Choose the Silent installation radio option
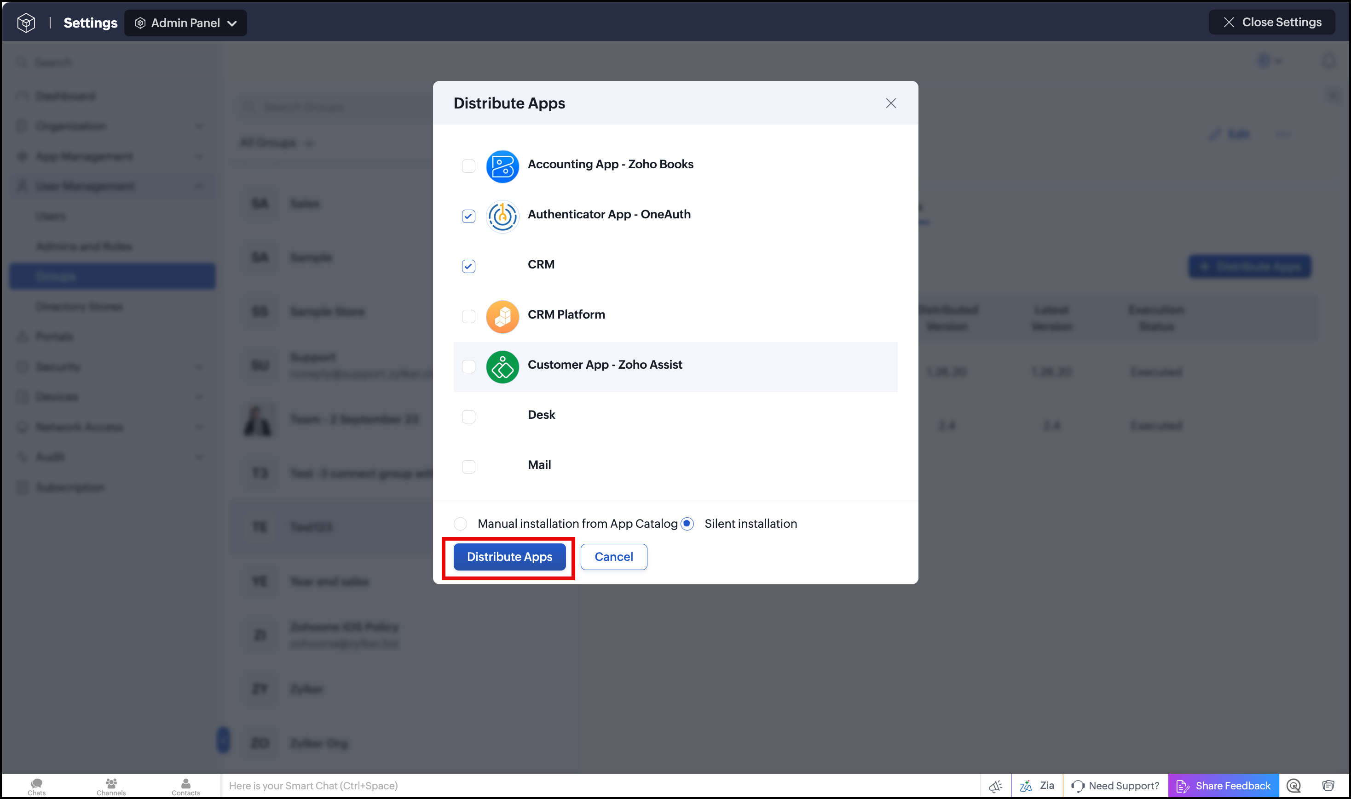 point(687,523)
